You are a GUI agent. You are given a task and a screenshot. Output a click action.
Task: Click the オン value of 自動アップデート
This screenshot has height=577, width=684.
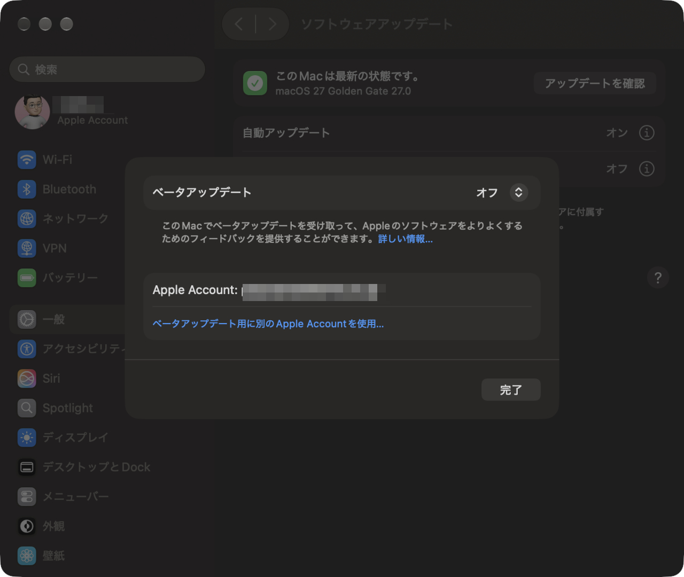pos(617,132)
